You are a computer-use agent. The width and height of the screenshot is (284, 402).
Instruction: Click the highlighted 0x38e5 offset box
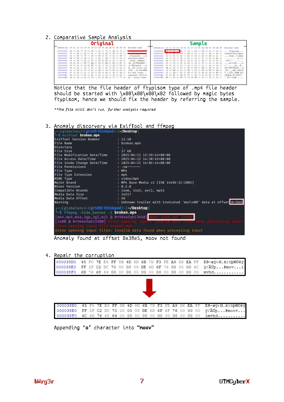pyautogui.click(x=236, y=202)
